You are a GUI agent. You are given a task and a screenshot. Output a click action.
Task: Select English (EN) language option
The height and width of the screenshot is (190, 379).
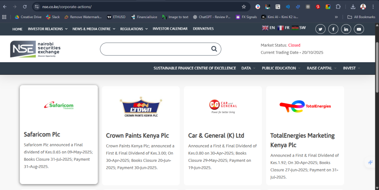268,28
